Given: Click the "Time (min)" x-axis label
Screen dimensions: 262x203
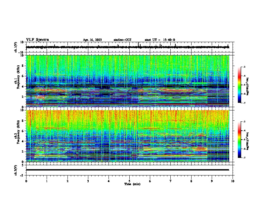Looking at the screenshot, I should point(132,184).
